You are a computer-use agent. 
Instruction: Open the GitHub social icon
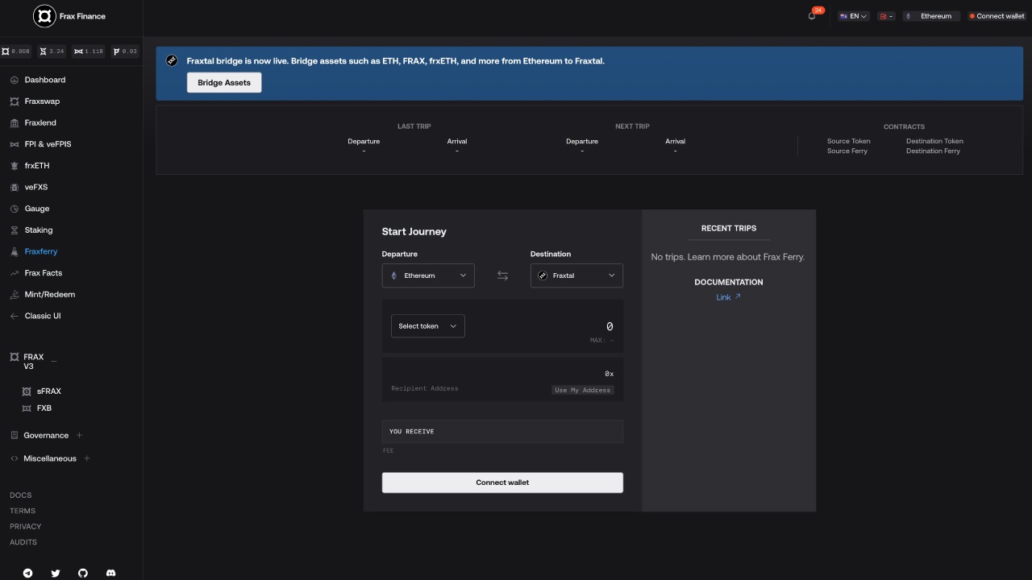(83, 574)
